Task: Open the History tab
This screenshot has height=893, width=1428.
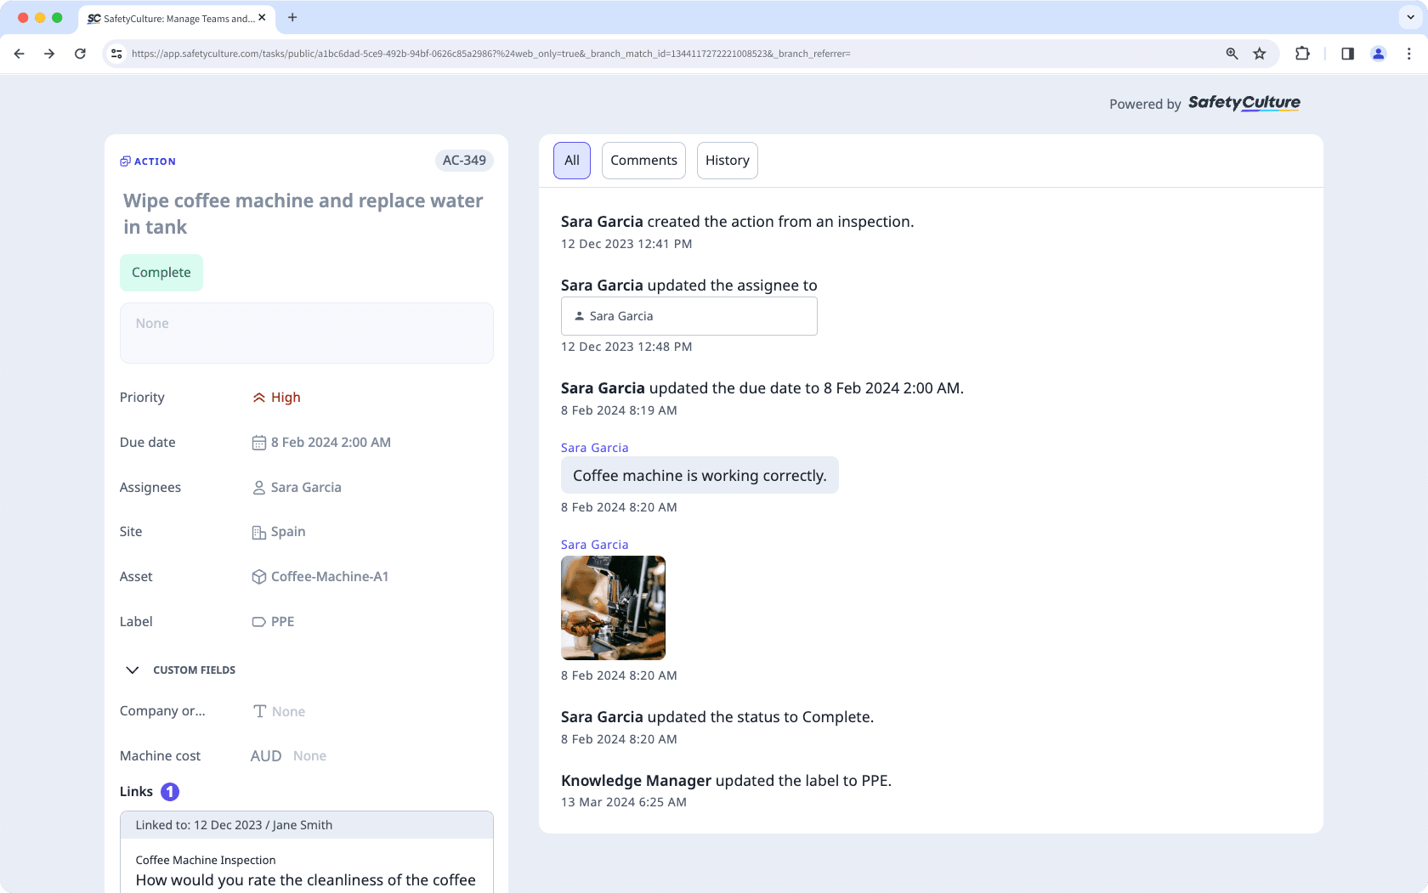Action: [x=727, y=160]
